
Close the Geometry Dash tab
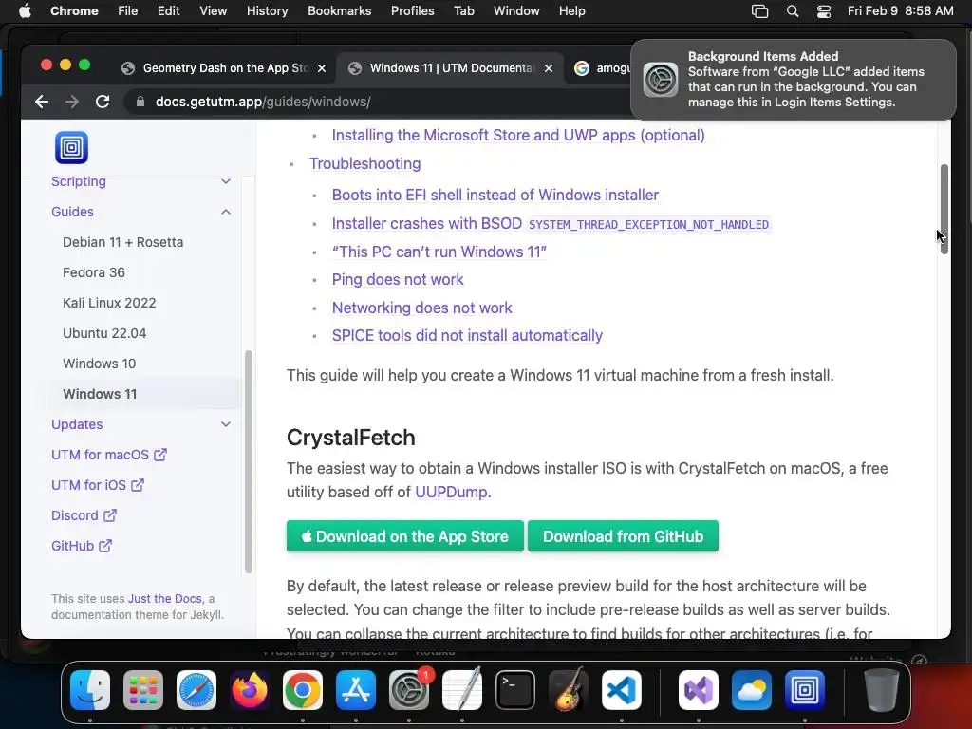pos(322,68)
